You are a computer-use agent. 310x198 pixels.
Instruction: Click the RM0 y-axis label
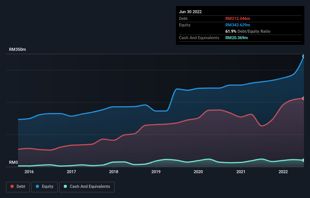pyautogui.click(x=14, y=162)
